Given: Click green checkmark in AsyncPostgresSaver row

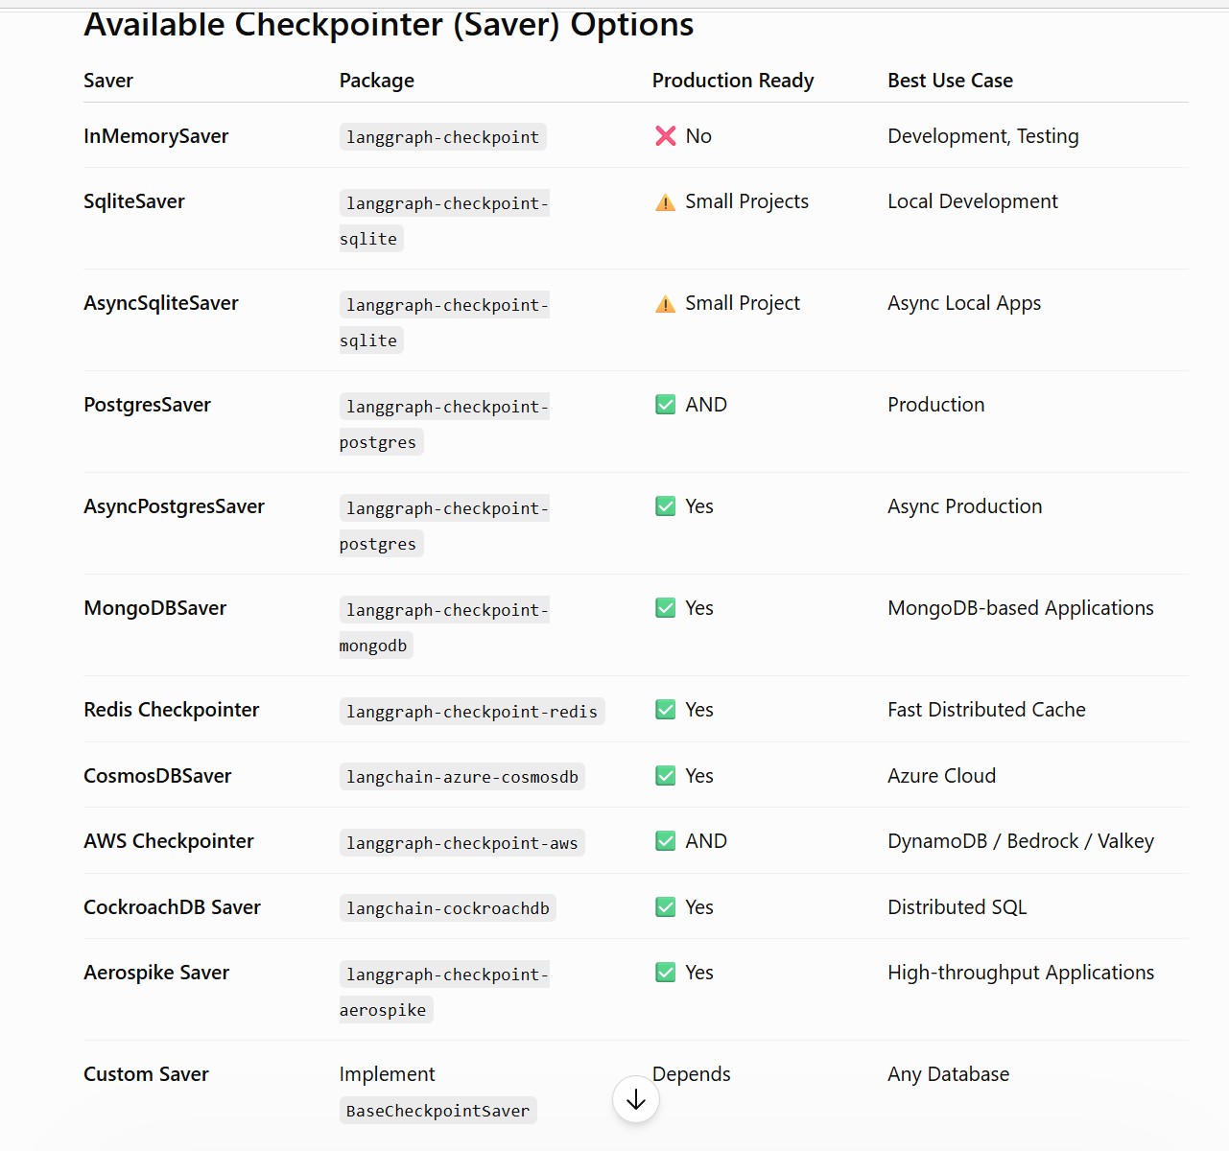Looking at the screenshot, I should (x=665, y=506).
